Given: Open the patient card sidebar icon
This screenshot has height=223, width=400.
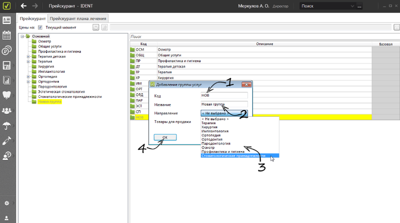Looking at the screenshot, I should point(7,20).
